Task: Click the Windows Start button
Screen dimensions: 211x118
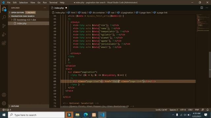Action: 4,115
